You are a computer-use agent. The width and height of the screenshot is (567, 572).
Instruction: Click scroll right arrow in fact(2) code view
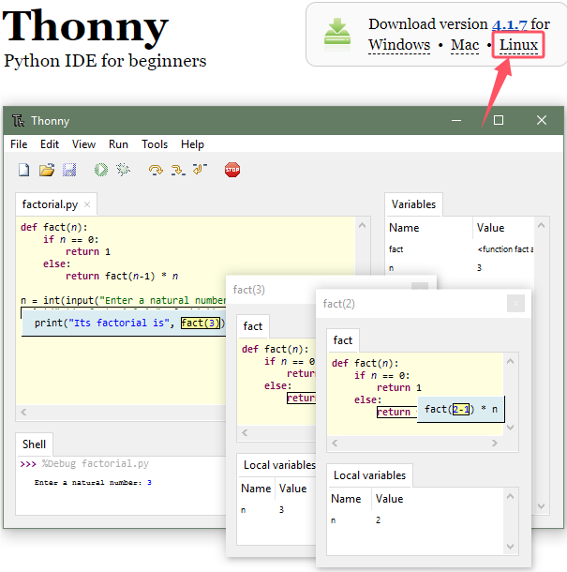[495, 444]
